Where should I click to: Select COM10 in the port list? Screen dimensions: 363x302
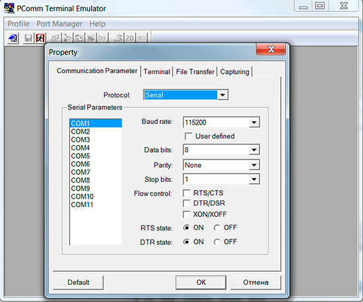pos(96,196)
